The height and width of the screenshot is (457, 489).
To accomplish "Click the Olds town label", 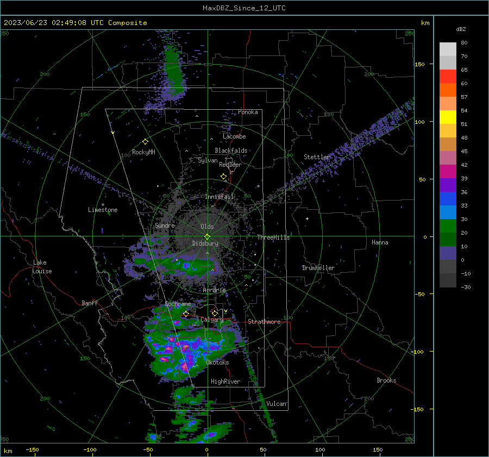I will tap(207, 227).
